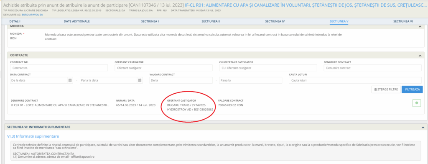Click VI.3) Informatii suplimentare heading

pyautogui.click(x=33, y=136)
